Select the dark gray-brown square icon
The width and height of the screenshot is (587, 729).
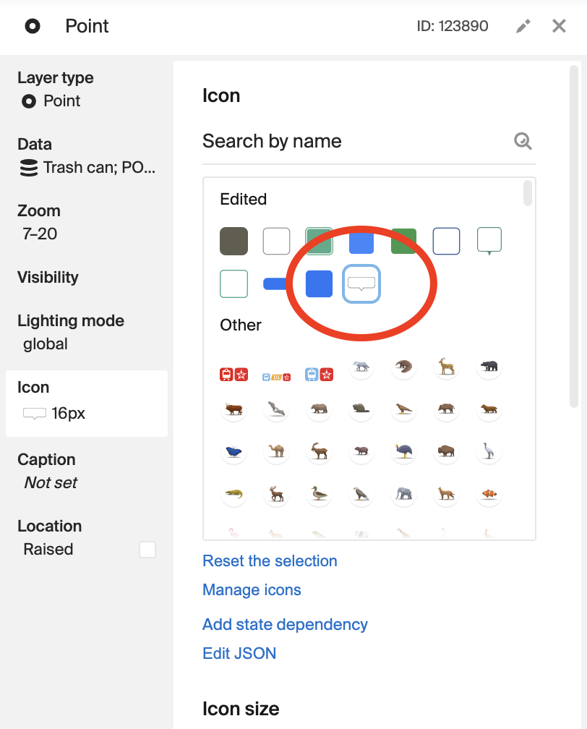click(233, 242)
